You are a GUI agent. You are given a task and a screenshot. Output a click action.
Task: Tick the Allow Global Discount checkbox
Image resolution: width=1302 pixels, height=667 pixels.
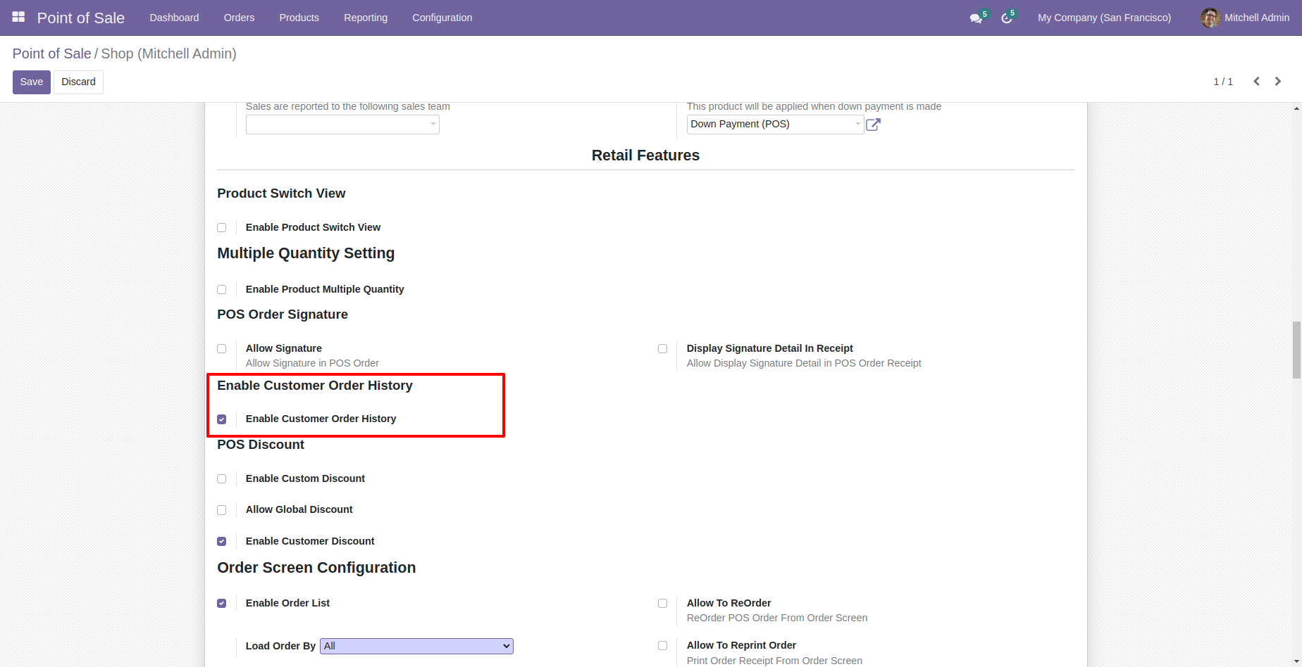coord(222,510)
